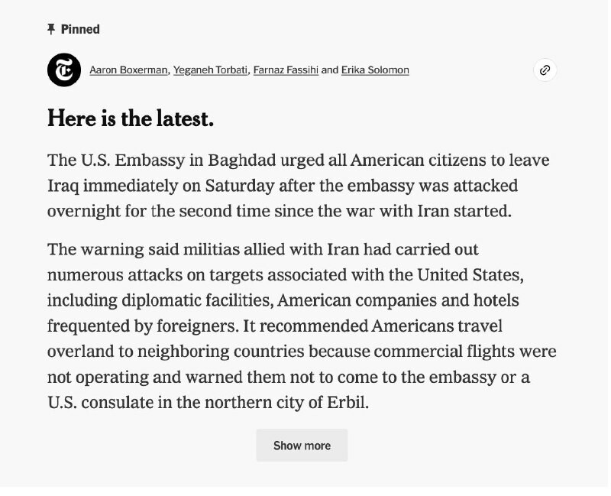Open Yeganeh Torbati's author profile

click(211, 70)
